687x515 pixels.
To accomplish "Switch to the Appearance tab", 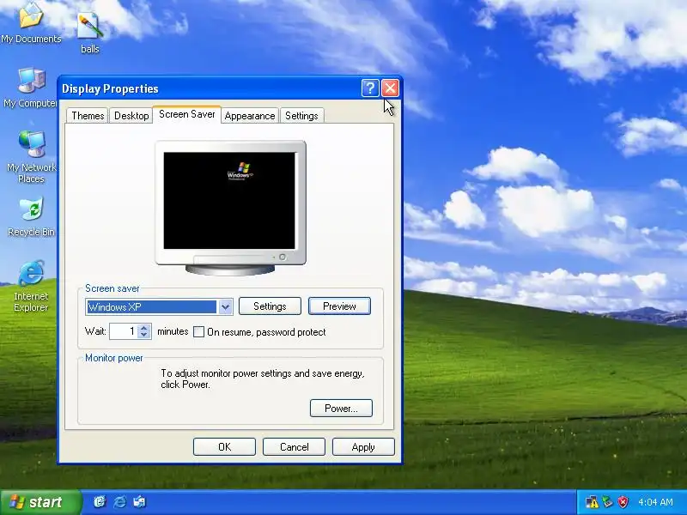I will [250, 116].
